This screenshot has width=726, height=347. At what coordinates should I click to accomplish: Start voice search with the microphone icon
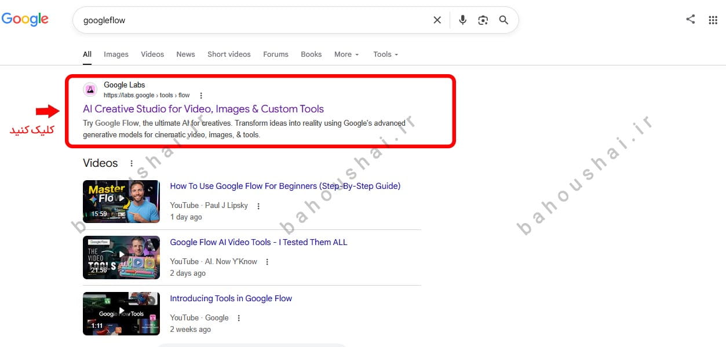(462, 20)
